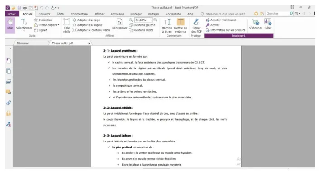Click the Réorganiser reflow icon
319x171 pixels.
click(x=119, y=22)
